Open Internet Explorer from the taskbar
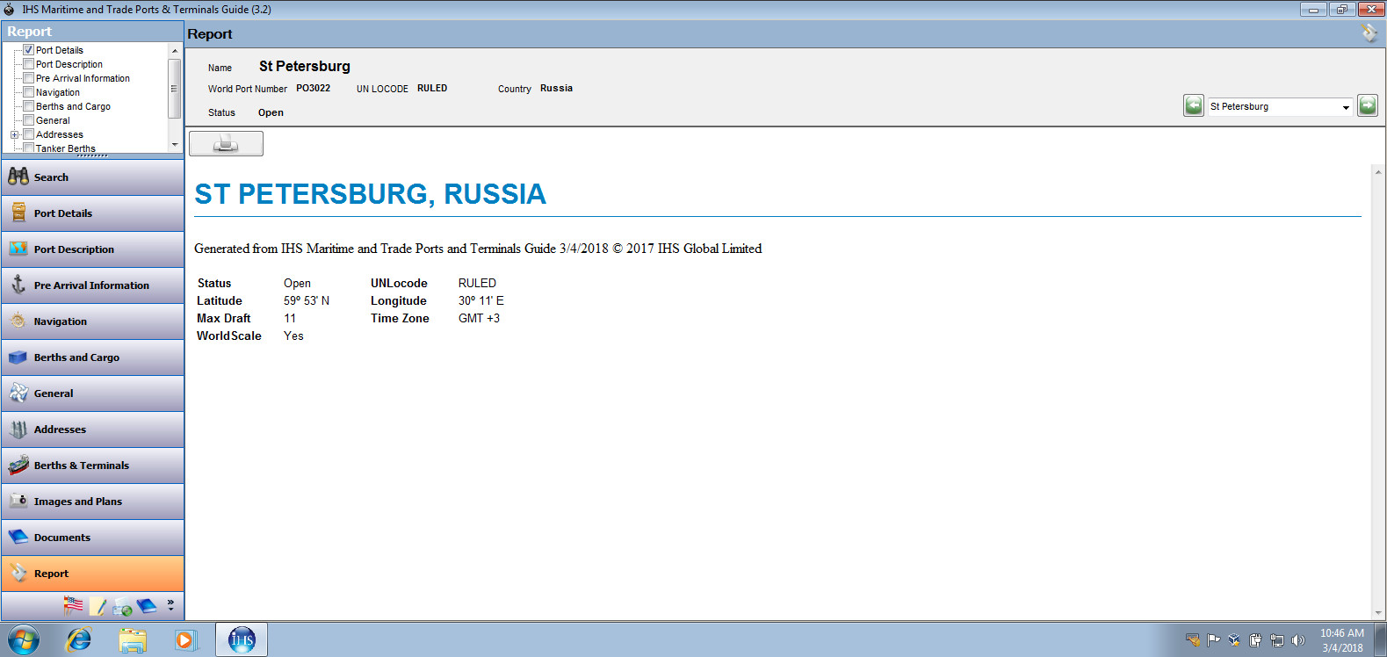1387x657 pixels. point(79,639)
